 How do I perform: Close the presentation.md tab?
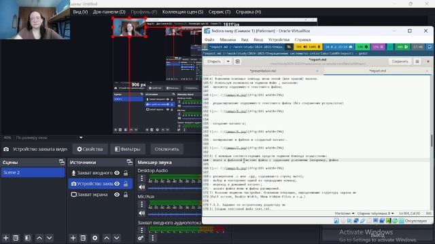click(x=317, y=70)
